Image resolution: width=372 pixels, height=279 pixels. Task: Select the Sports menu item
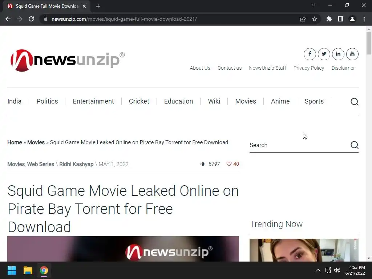[314, 101]
